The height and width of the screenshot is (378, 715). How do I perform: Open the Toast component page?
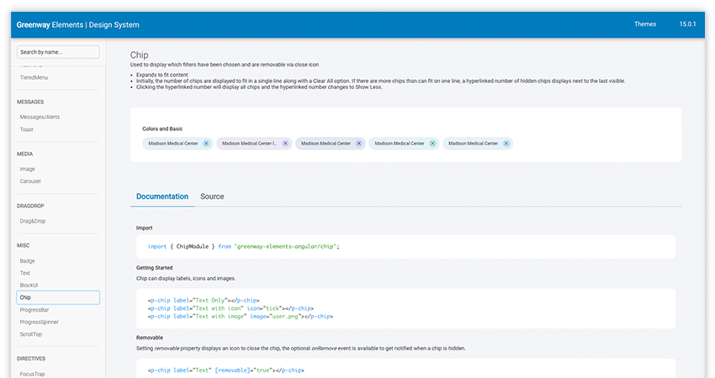point(27,129)
